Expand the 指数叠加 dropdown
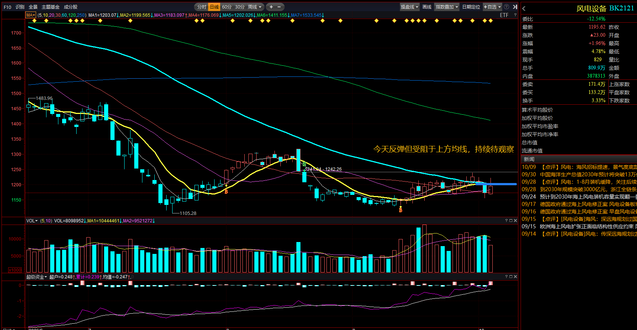Viewport: 637px width, 330px height. 447,7
